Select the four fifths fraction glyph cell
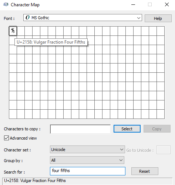The width and height of the screenshot is (175, 185). pos(13,31)
